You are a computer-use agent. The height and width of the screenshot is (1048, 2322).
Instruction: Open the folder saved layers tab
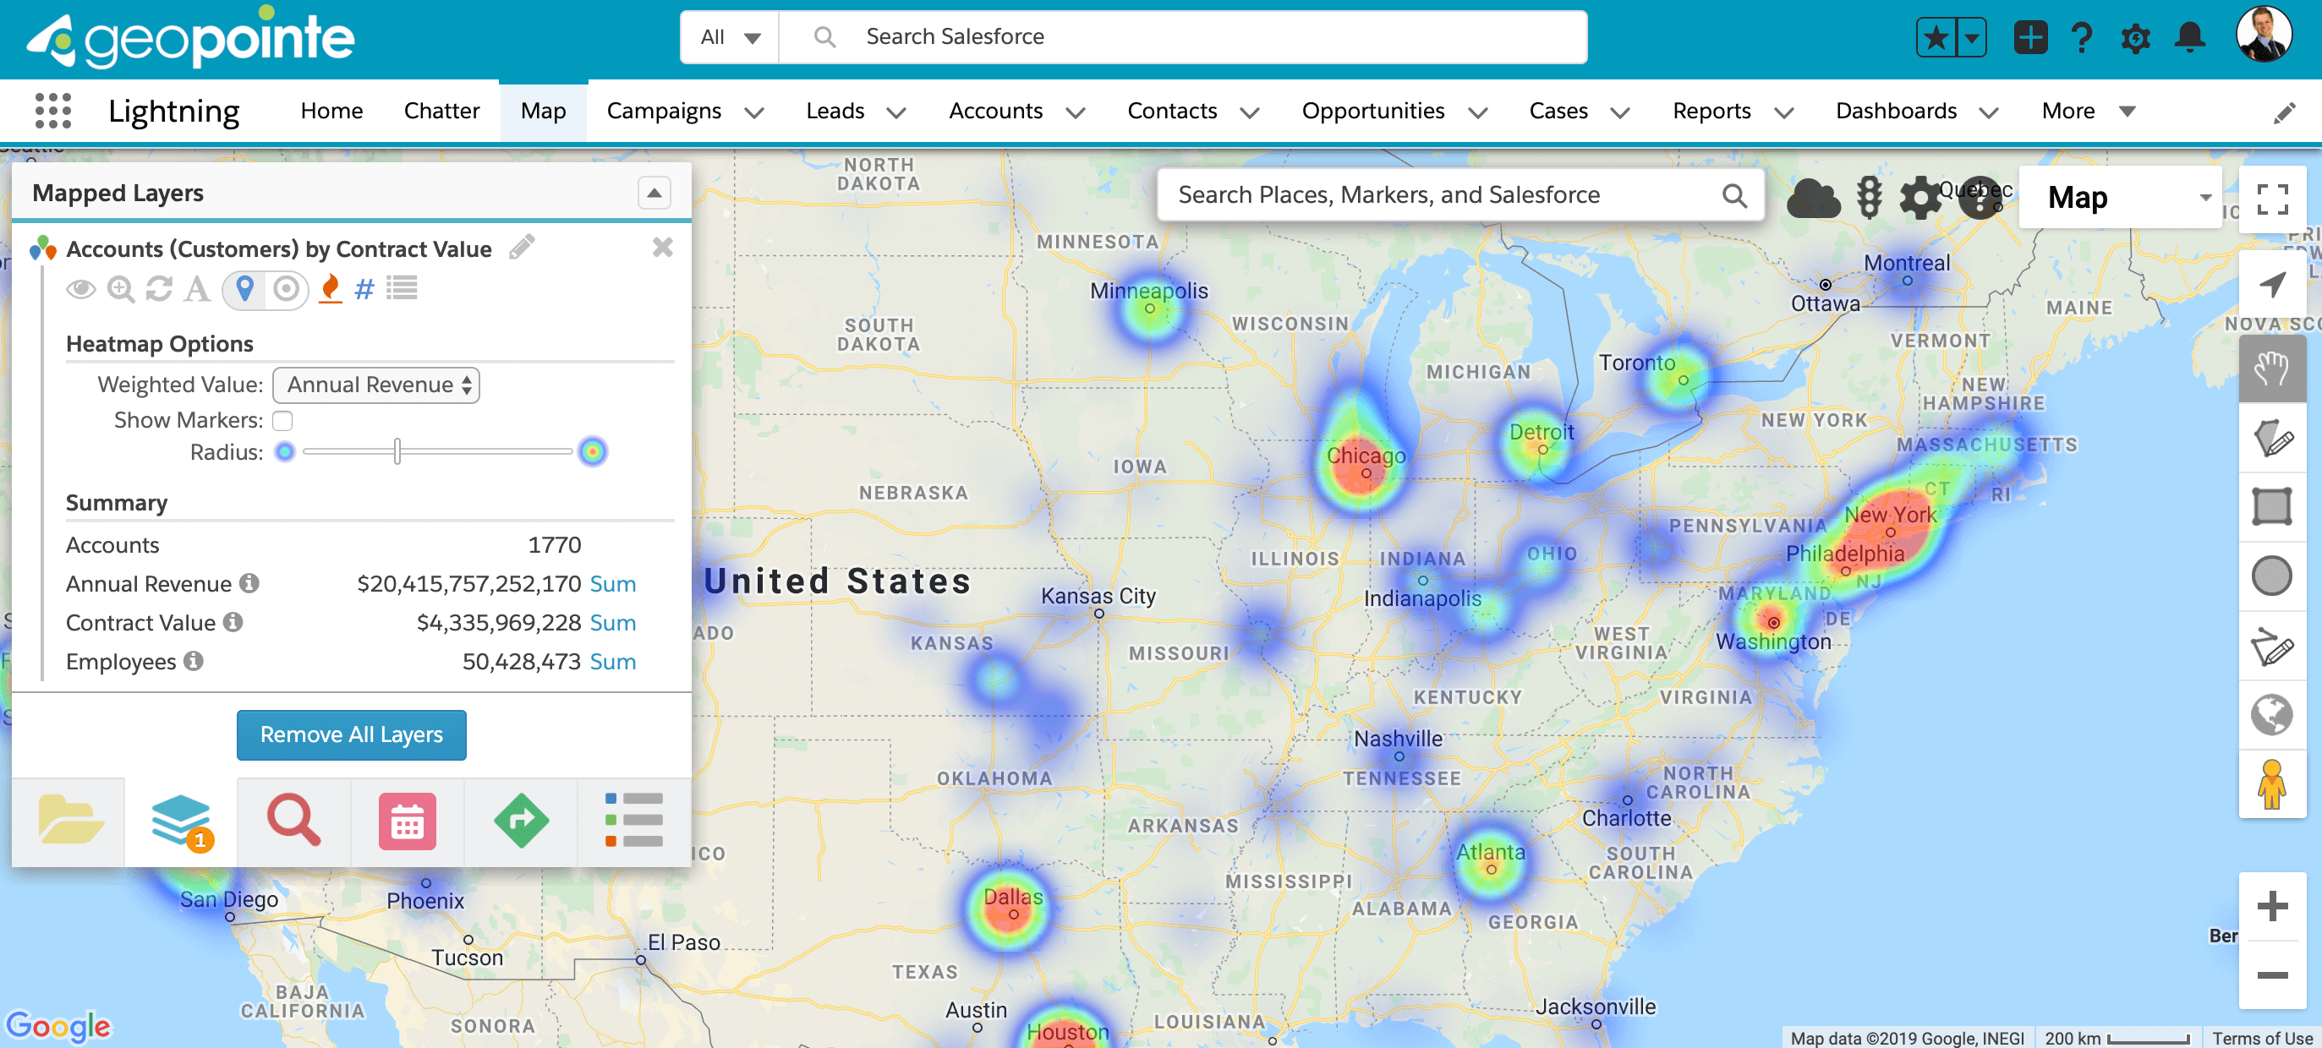click(69, 820)
